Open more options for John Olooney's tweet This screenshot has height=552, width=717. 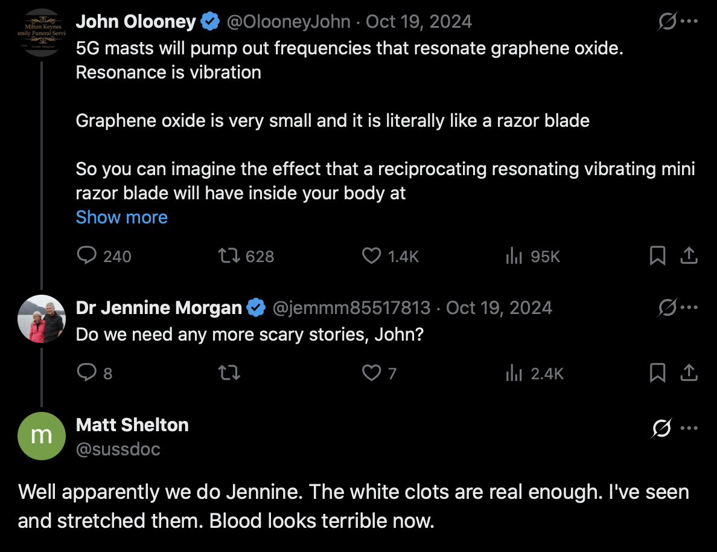(689, 22)
